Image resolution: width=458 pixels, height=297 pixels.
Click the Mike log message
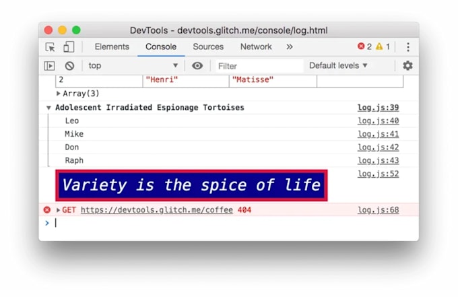click(x=74, y=134)
